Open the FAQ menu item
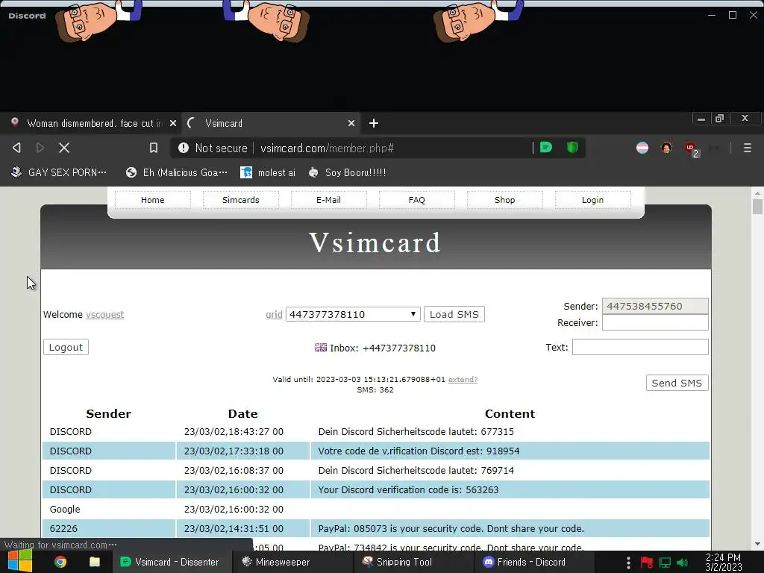764x573 pixels. point(416,200)
